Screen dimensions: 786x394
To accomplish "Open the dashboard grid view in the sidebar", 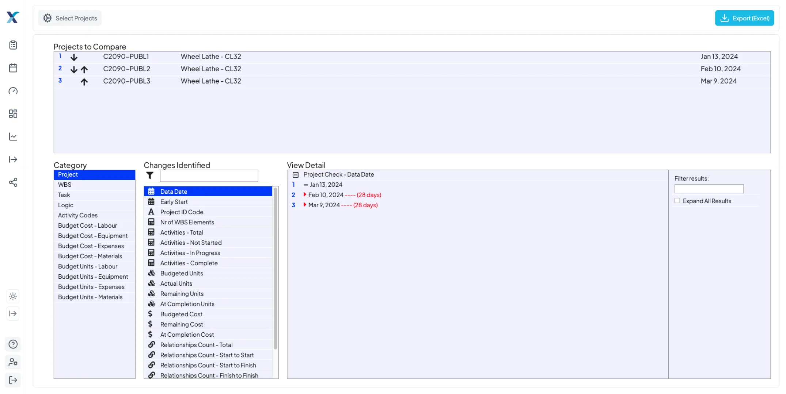I will tap(13, 113).
